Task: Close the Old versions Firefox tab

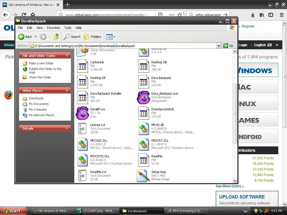Action: [58, 5]
